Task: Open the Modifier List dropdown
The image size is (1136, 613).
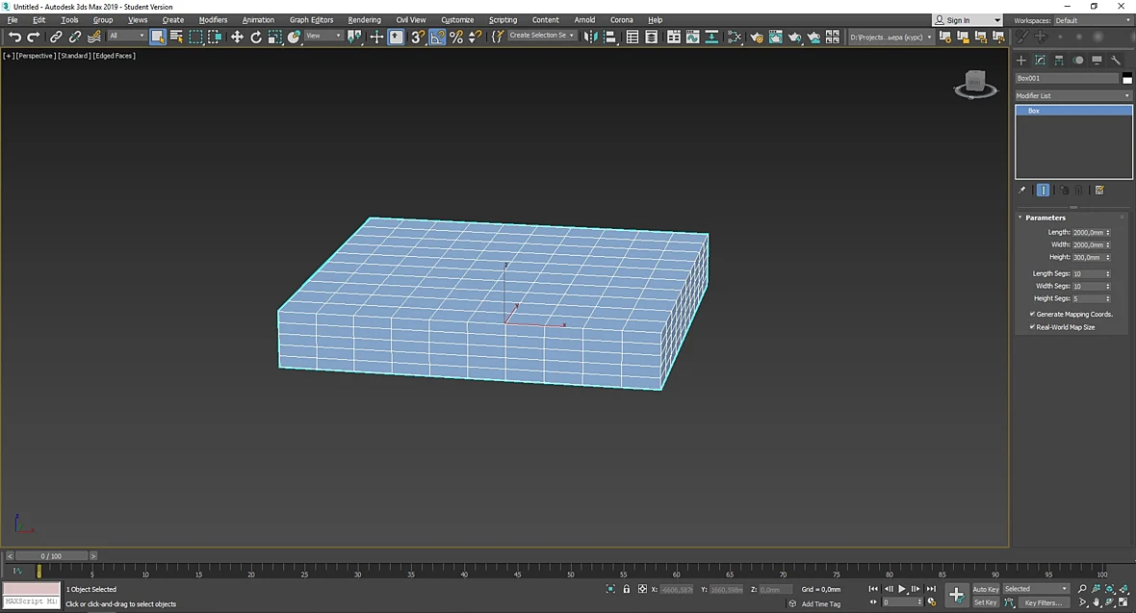Action: click(1073, 95)
